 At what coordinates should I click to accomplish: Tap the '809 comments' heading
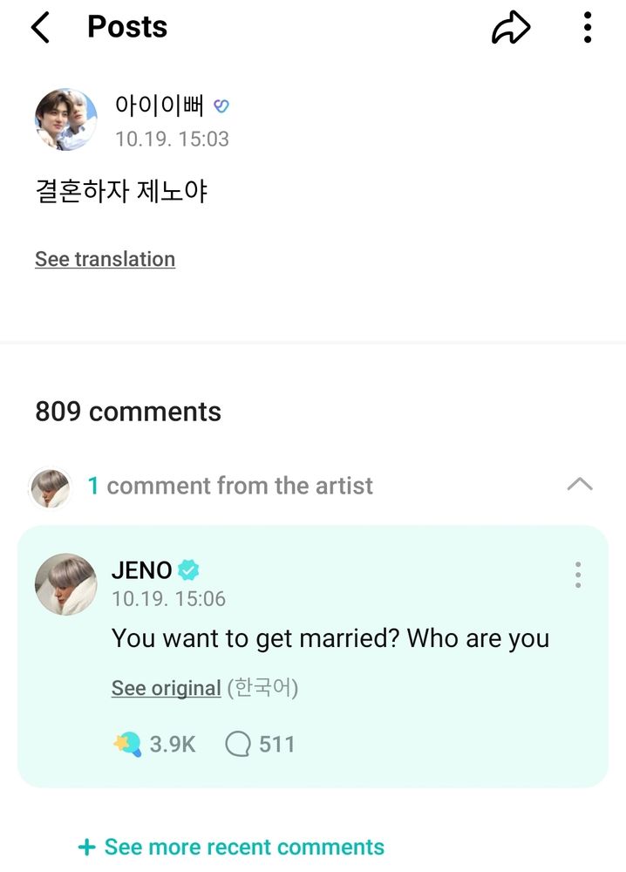tap(128, 412)
